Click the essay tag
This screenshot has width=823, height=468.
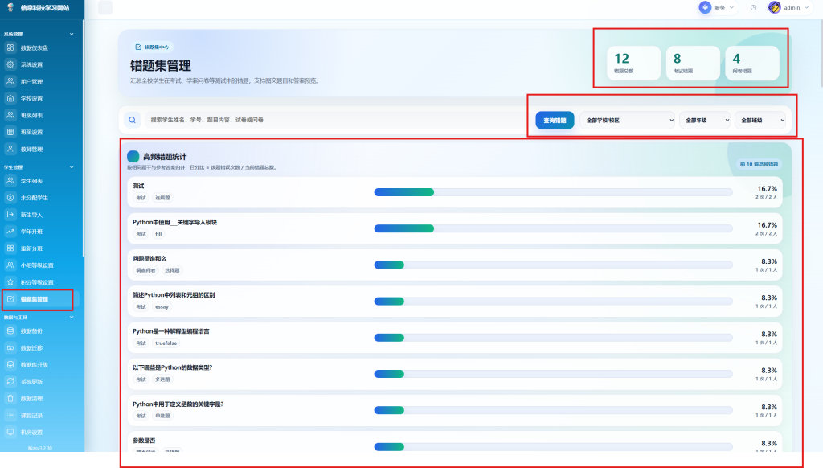[x=162, y=306]
